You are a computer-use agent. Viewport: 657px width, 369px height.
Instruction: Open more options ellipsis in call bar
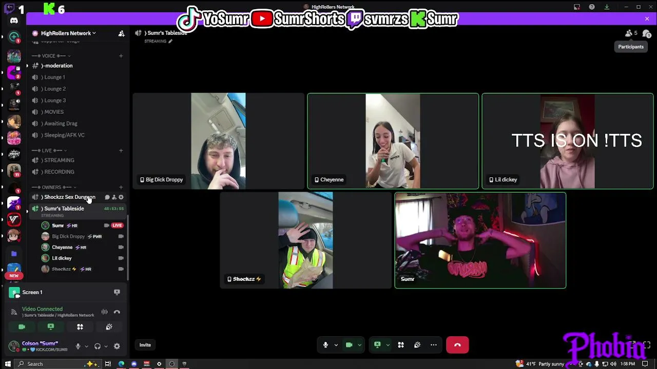434,345
